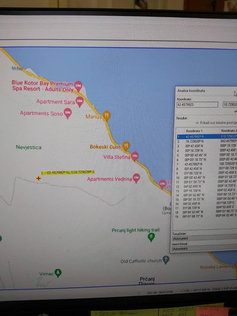The image size is (237, 316).
Task: Select result row 16 in the Rezultat list
Action: point(205,203)
